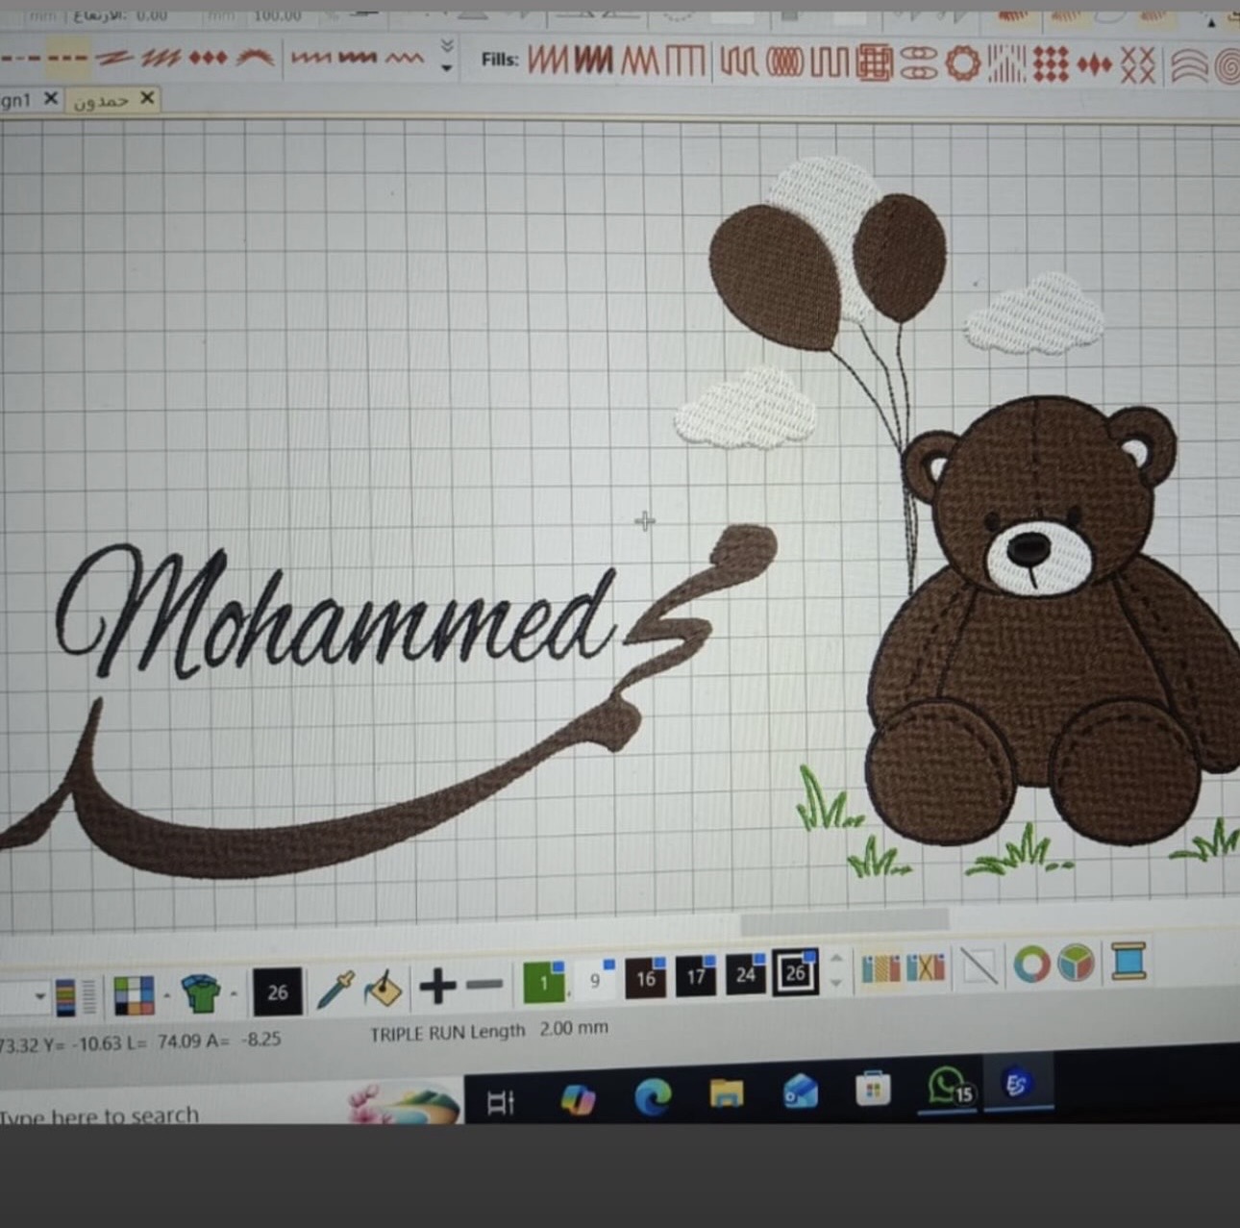Open the multicolored cube icon

pos(1077,963)
